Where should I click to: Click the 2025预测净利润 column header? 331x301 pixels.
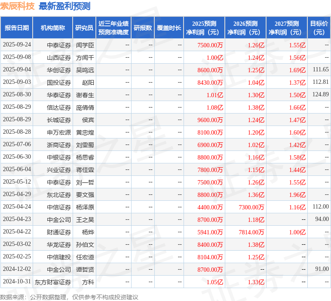(x=204, y=28)
